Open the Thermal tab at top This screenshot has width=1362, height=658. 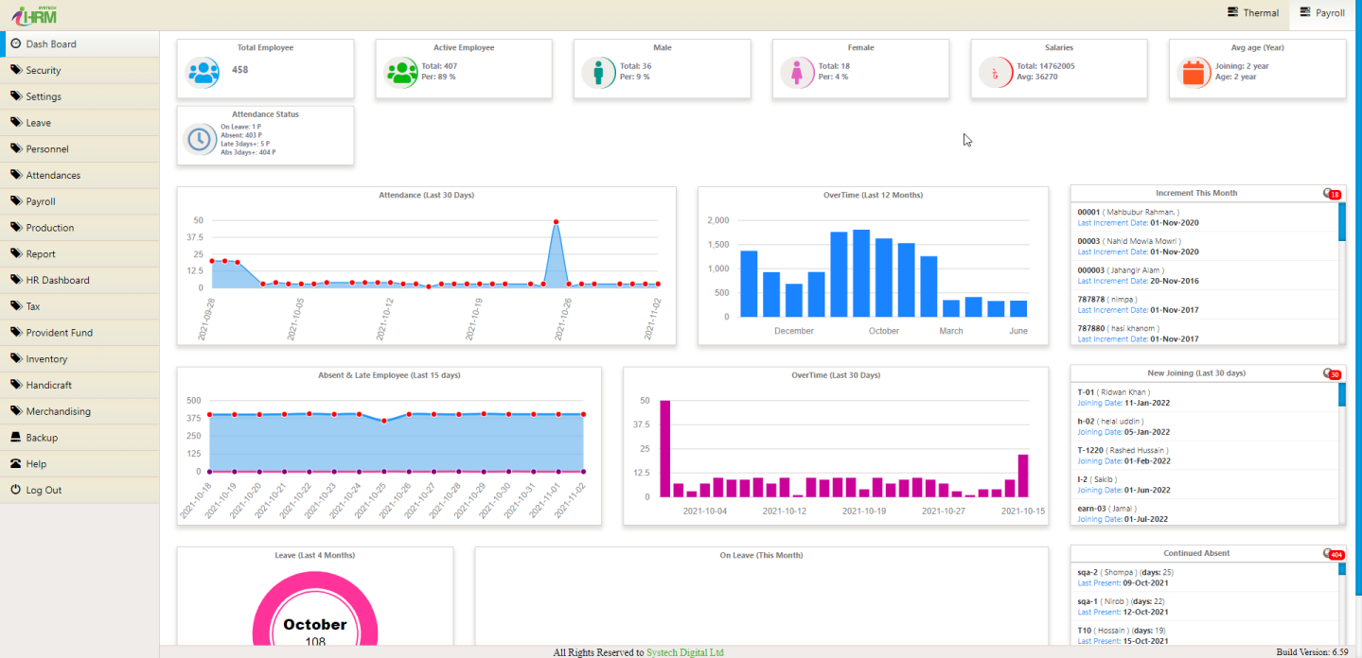click(1252, 13)
